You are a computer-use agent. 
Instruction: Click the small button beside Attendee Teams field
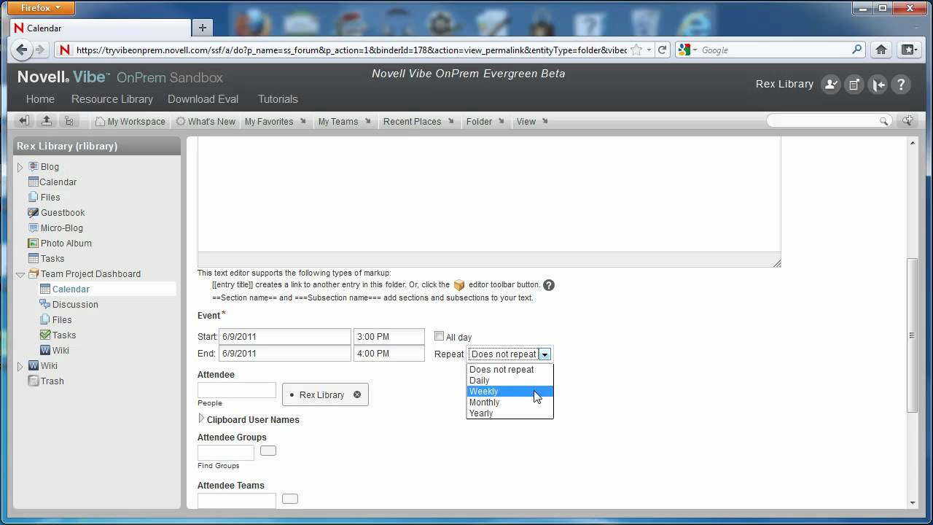(290, 499)
